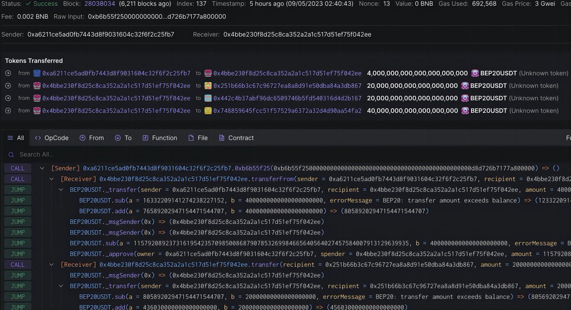Click the JUMP badge beside BEP20USDT._approve
This screenshot has height=310, width=571.
[18, 254]
